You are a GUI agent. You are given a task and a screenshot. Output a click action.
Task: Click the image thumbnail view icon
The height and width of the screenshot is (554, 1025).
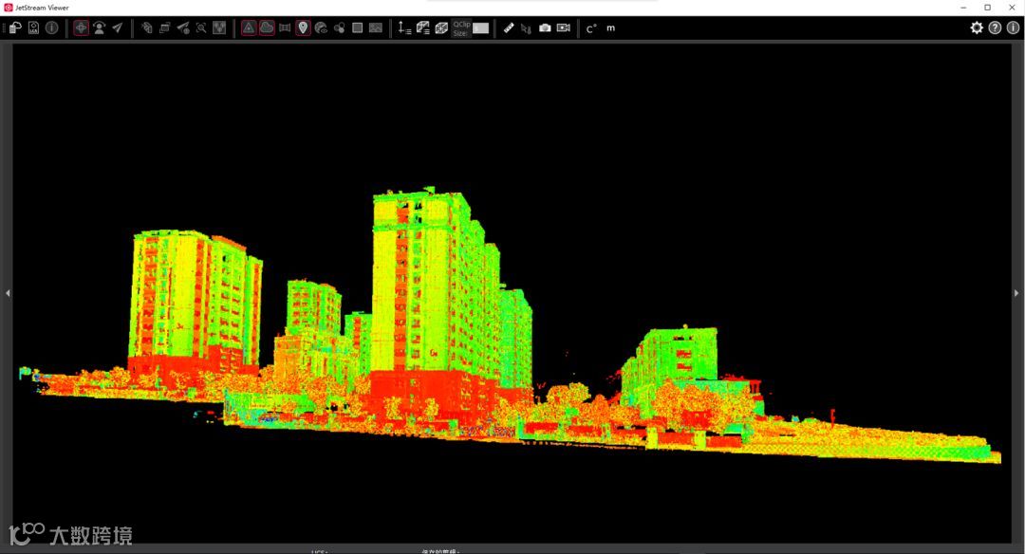click(x=376, y=28)
